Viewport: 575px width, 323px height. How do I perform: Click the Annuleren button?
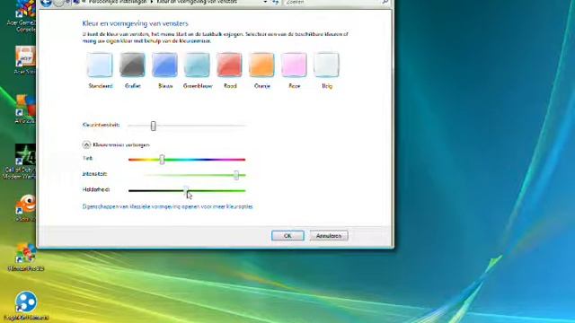329,236
